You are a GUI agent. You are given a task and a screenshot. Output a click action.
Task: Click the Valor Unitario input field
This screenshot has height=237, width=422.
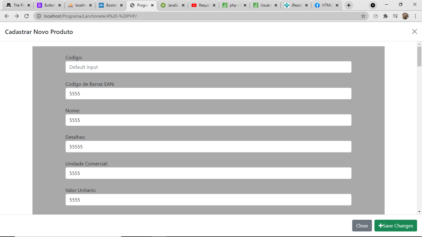click(209, 200)
